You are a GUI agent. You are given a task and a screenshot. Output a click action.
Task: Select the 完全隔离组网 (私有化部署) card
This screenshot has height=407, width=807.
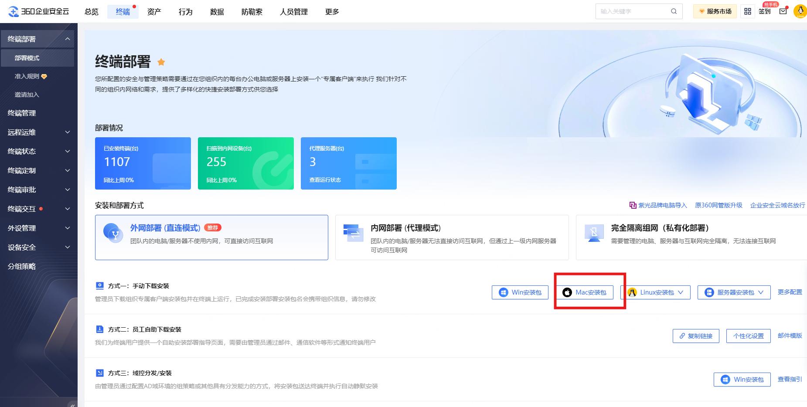(691, 237)
